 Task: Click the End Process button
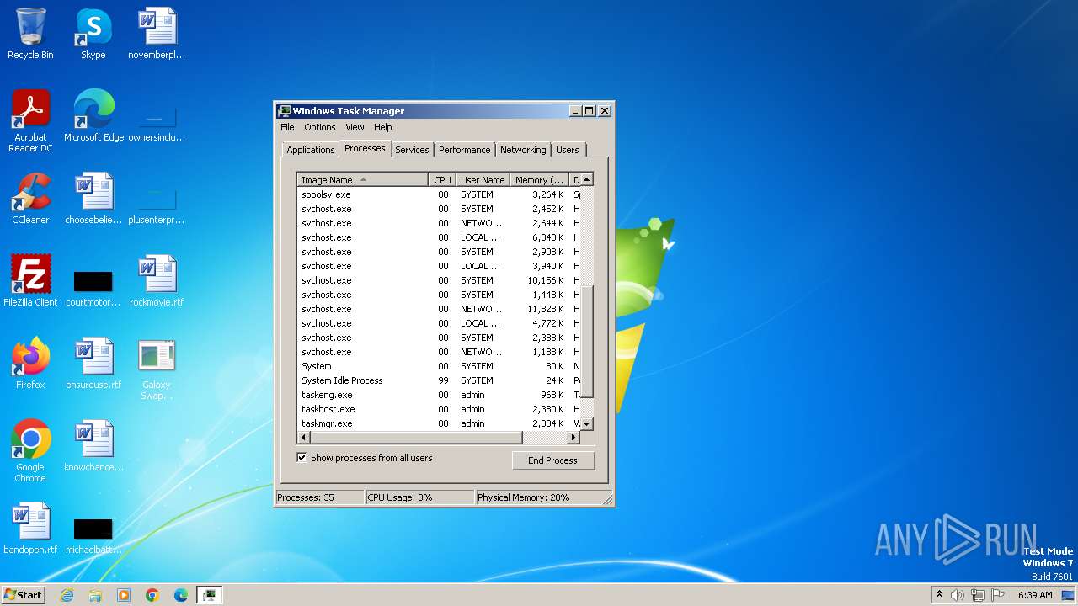[552, 460]
